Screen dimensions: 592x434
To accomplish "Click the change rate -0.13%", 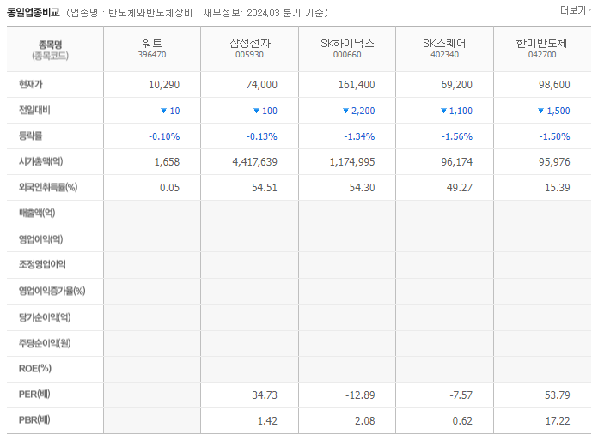I will [262, 136].
